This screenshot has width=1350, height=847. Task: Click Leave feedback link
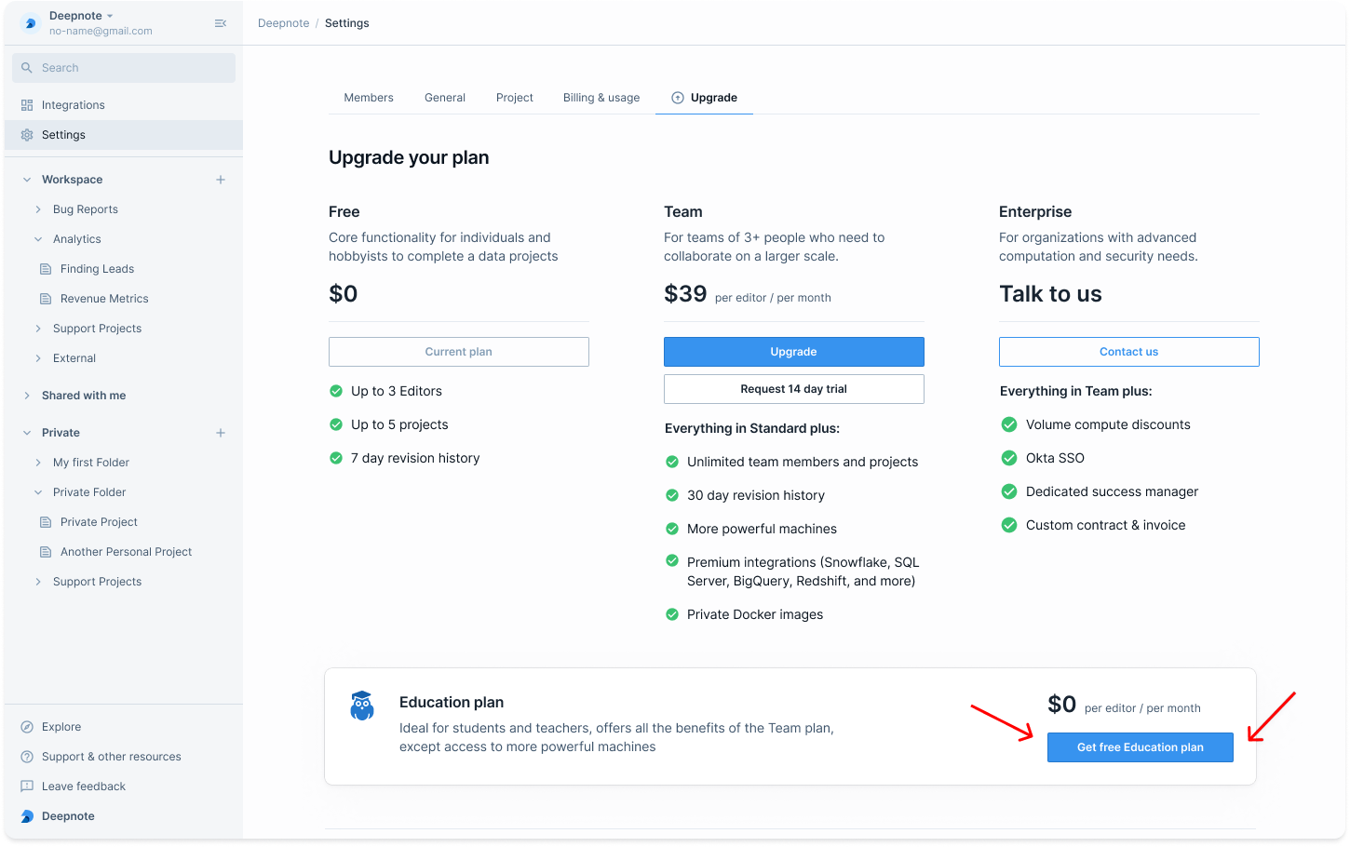tap(84, 786)
